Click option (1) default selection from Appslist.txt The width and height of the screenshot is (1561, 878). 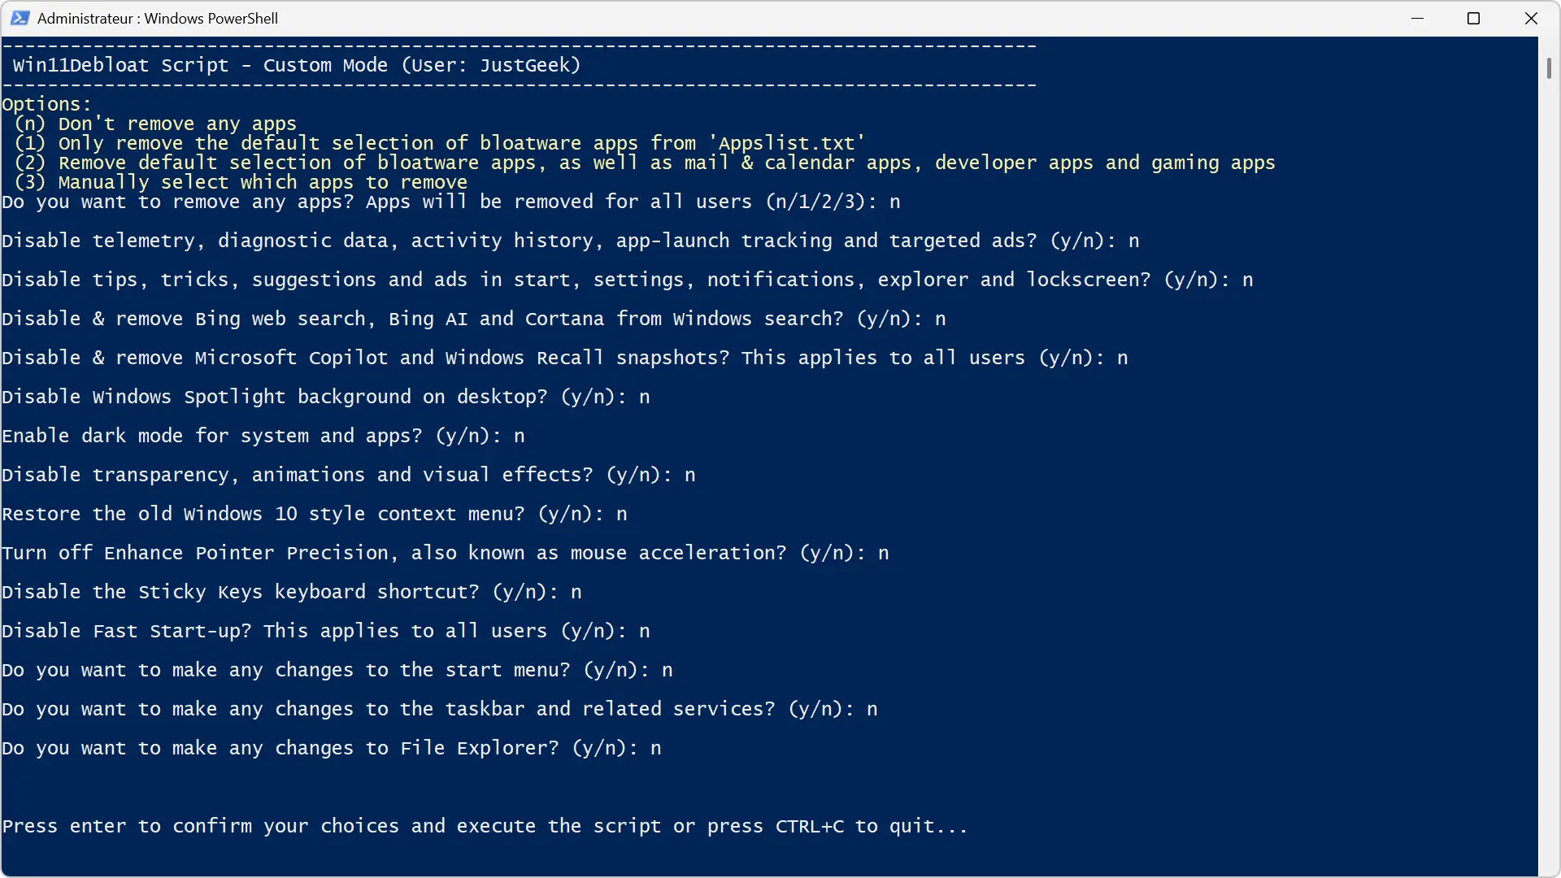440,143
